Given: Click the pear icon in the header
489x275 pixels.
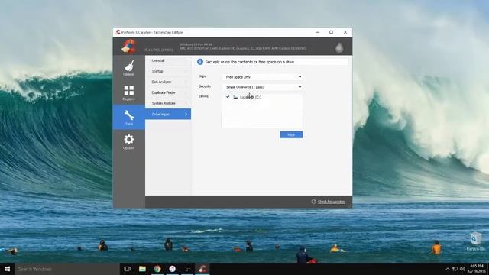Looking at the screenshot, I should click(x=339, y=47).
